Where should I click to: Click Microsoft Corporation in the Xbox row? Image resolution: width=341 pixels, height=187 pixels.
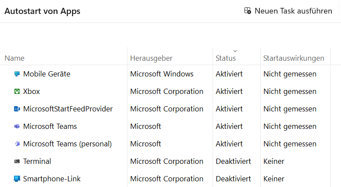pyautogui.click(x=167, y=91)
